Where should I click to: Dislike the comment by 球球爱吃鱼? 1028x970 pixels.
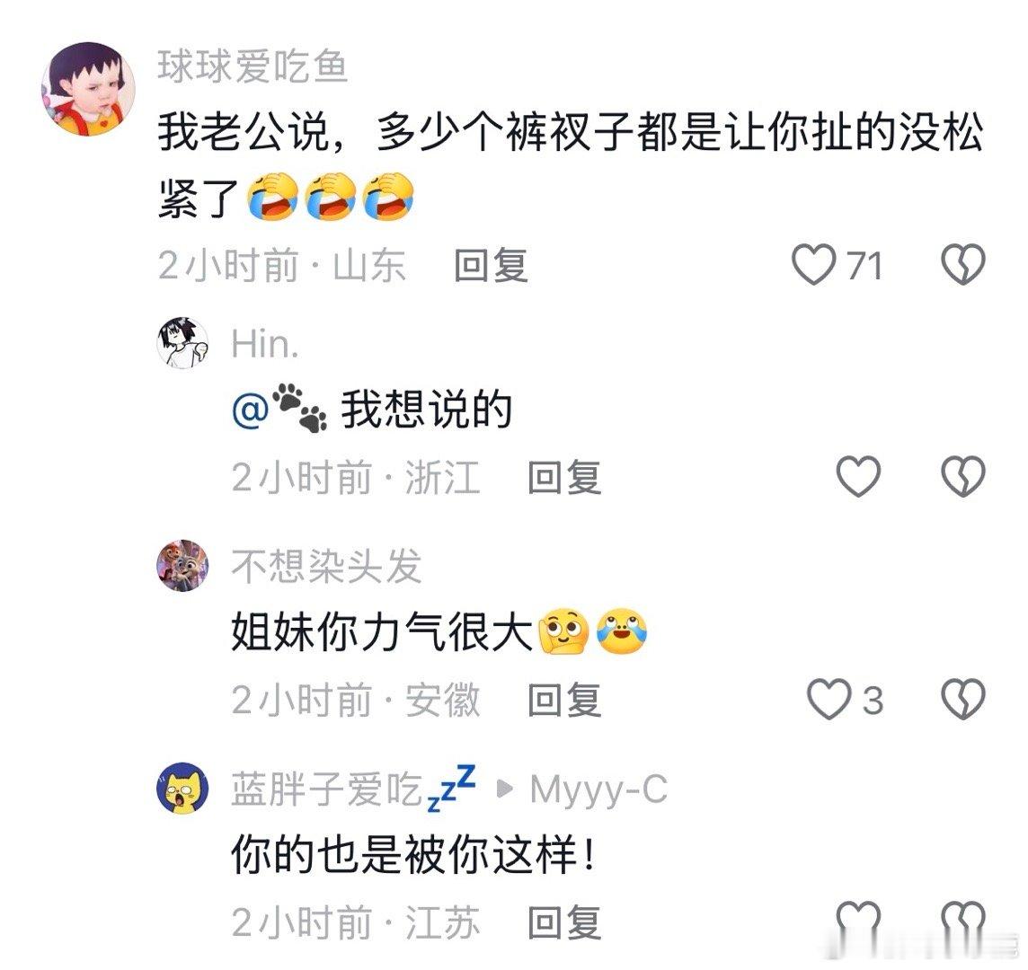click(x=963, y=264)
